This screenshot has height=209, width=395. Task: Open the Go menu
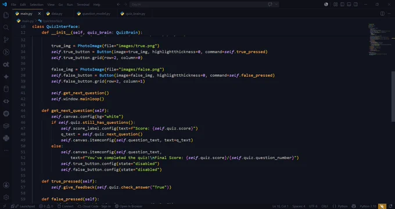point(60,5)
